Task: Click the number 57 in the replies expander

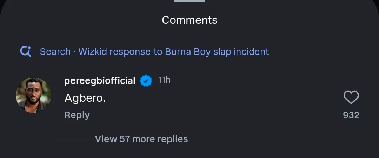Action: 125,139
